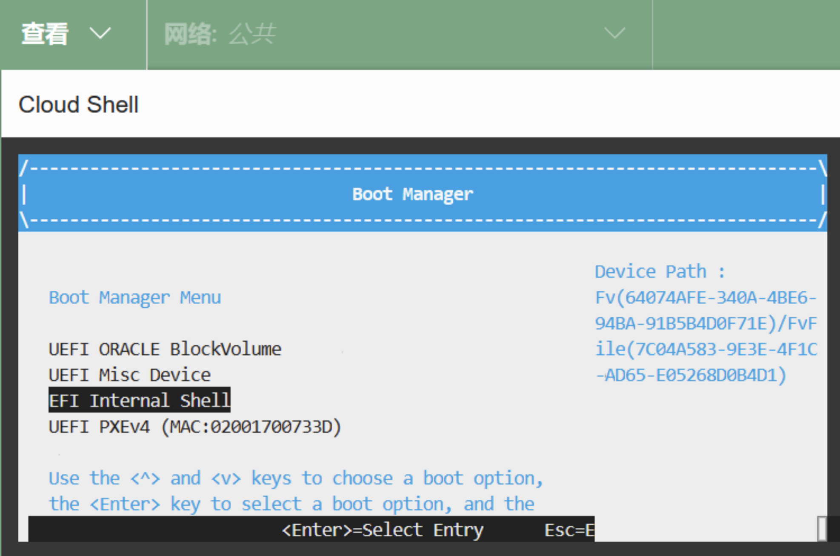Screen dimensions: 840x556
Task: Click the MAC address 02001700733D text
Action: tap(272, 426)
